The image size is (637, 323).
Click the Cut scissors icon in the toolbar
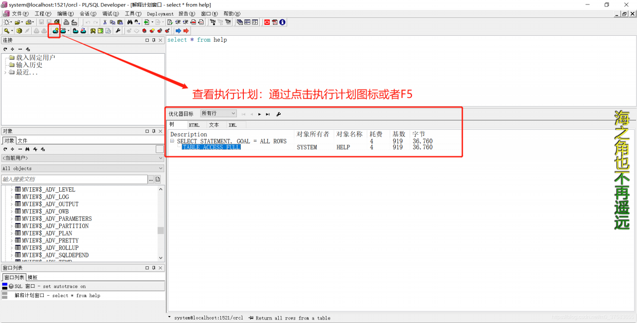click(105, 22)
